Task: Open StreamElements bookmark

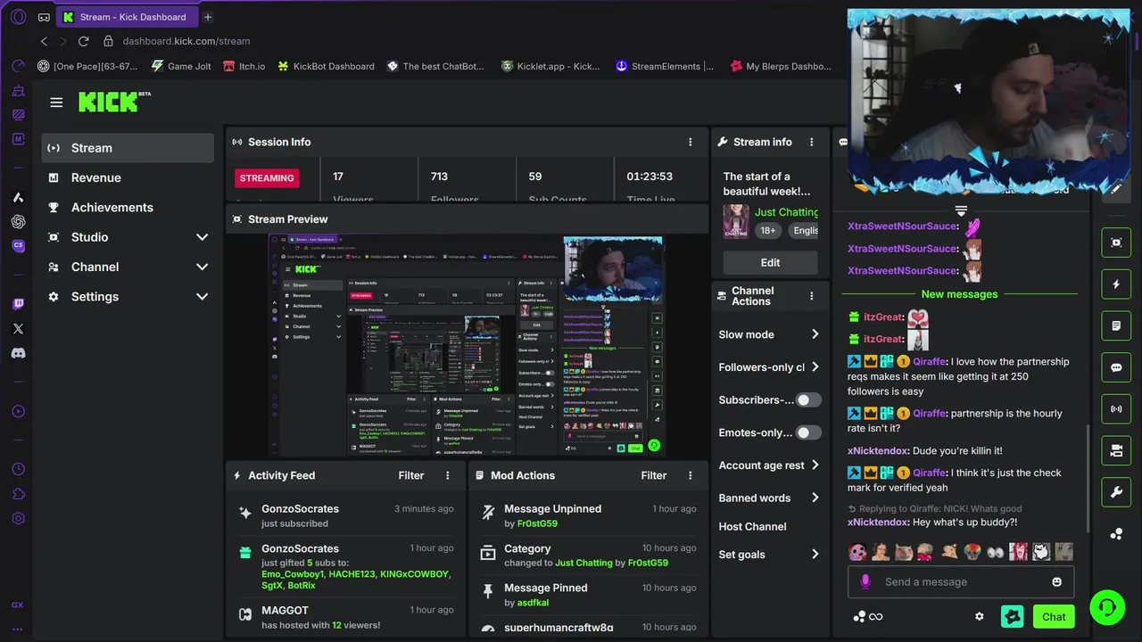Action: coord(665,66)
